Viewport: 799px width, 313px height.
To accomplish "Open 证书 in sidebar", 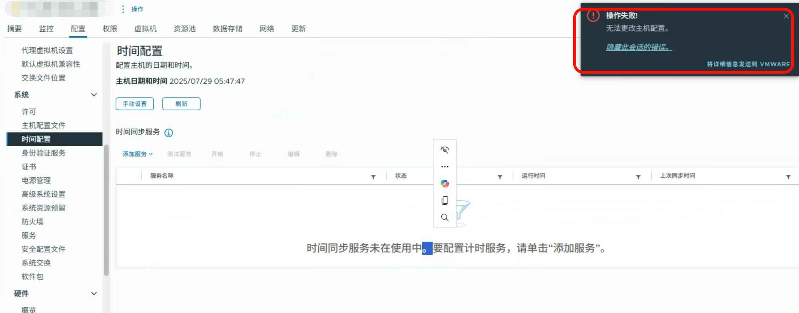I will click(29, 167).
